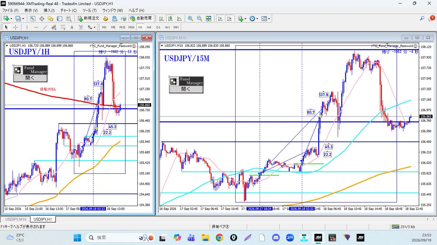Open the ファイル (F) menu
The height and width of the screenshot is (245, 437).
click(11, 10)
